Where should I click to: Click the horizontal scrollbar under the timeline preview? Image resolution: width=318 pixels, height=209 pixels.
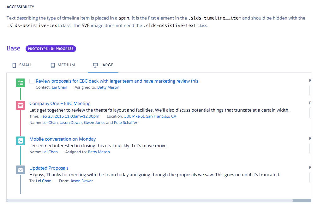tap(150, 200)
